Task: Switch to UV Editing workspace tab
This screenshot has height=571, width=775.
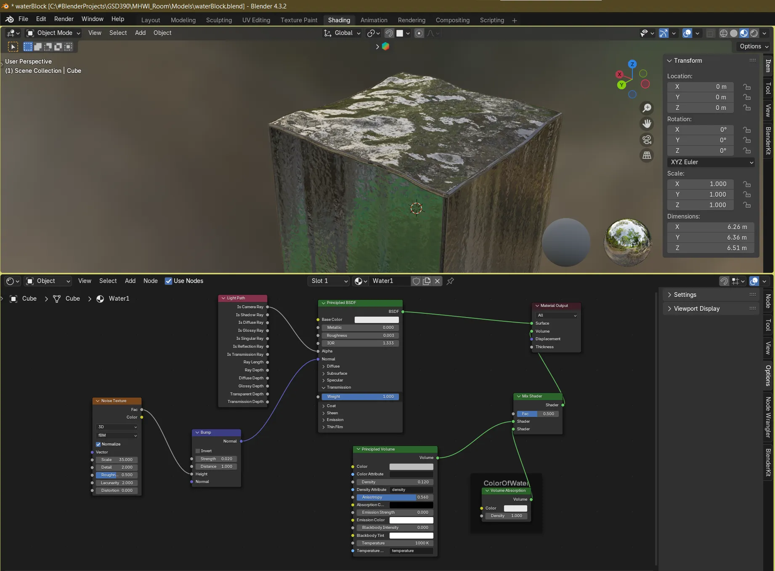Action: pyautogui.click(x=256, y=20)
